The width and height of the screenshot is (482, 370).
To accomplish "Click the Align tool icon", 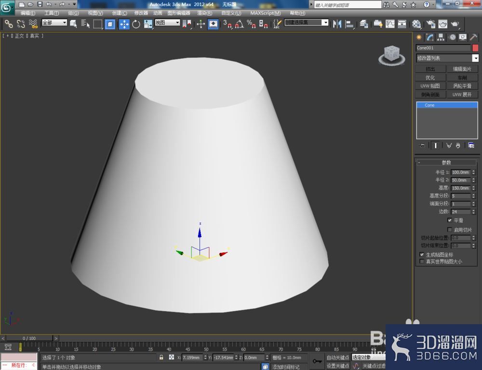I will (x=349, y=24).
